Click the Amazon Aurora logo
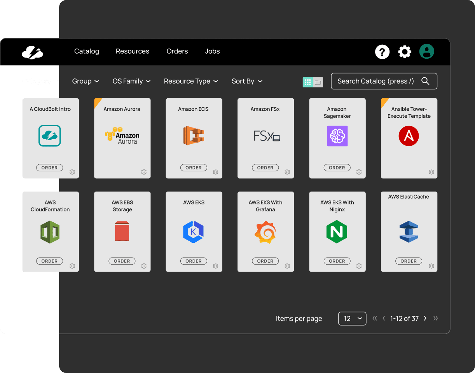Image resolution: width=475 pixels, height=373 pixels. [122, 136]
